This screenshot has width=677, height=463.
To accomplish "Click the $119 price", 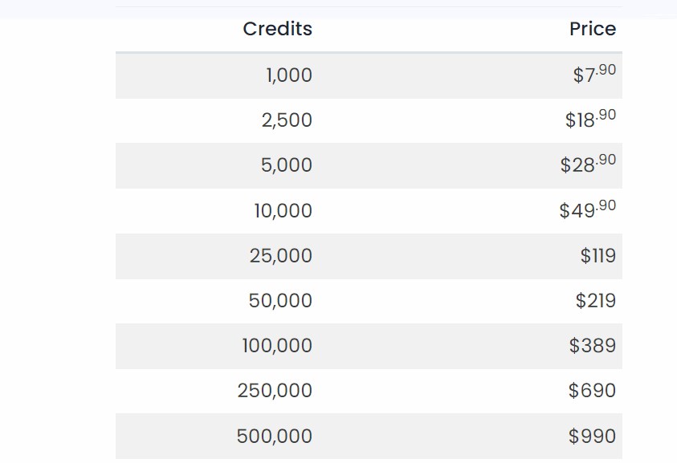I will pyautogui.click(x=597, y=256).
